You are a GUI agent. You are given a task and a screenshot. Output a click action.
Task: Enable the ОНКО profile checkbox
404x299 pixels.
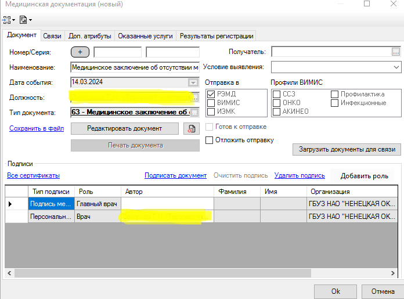pos(277,103)
